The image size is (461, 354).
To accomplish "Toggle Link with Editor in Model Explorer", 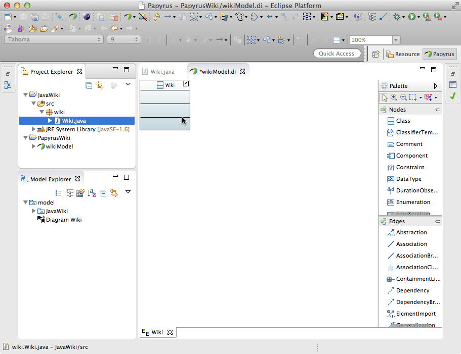I will pos(114,192).
